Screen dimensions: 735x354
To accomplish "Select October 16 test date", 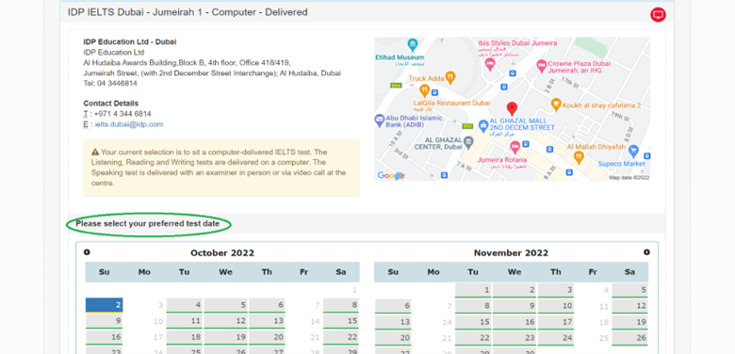I will tap(104, 337).
